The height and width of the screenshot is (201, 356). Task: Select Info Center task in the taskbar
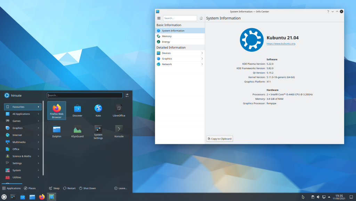coord(51,197)
